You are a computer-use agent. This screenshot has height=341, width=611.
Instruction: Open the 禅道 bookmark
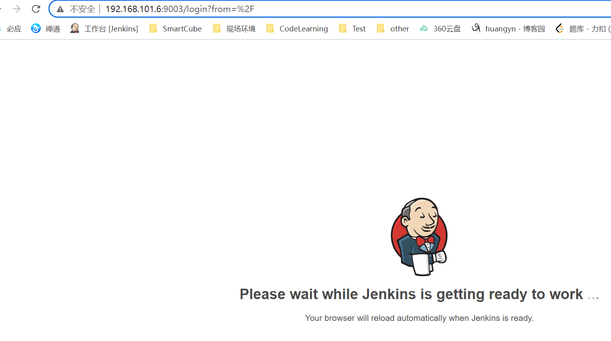pyautogui.click(x=46, y=29)
